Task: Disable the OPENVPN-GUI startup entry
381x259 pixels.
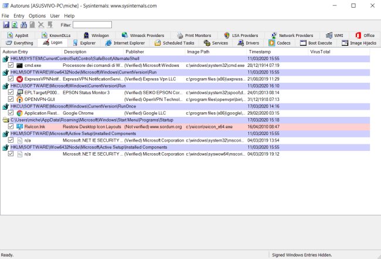Action: pyautogui.click(x=11, y=99)
